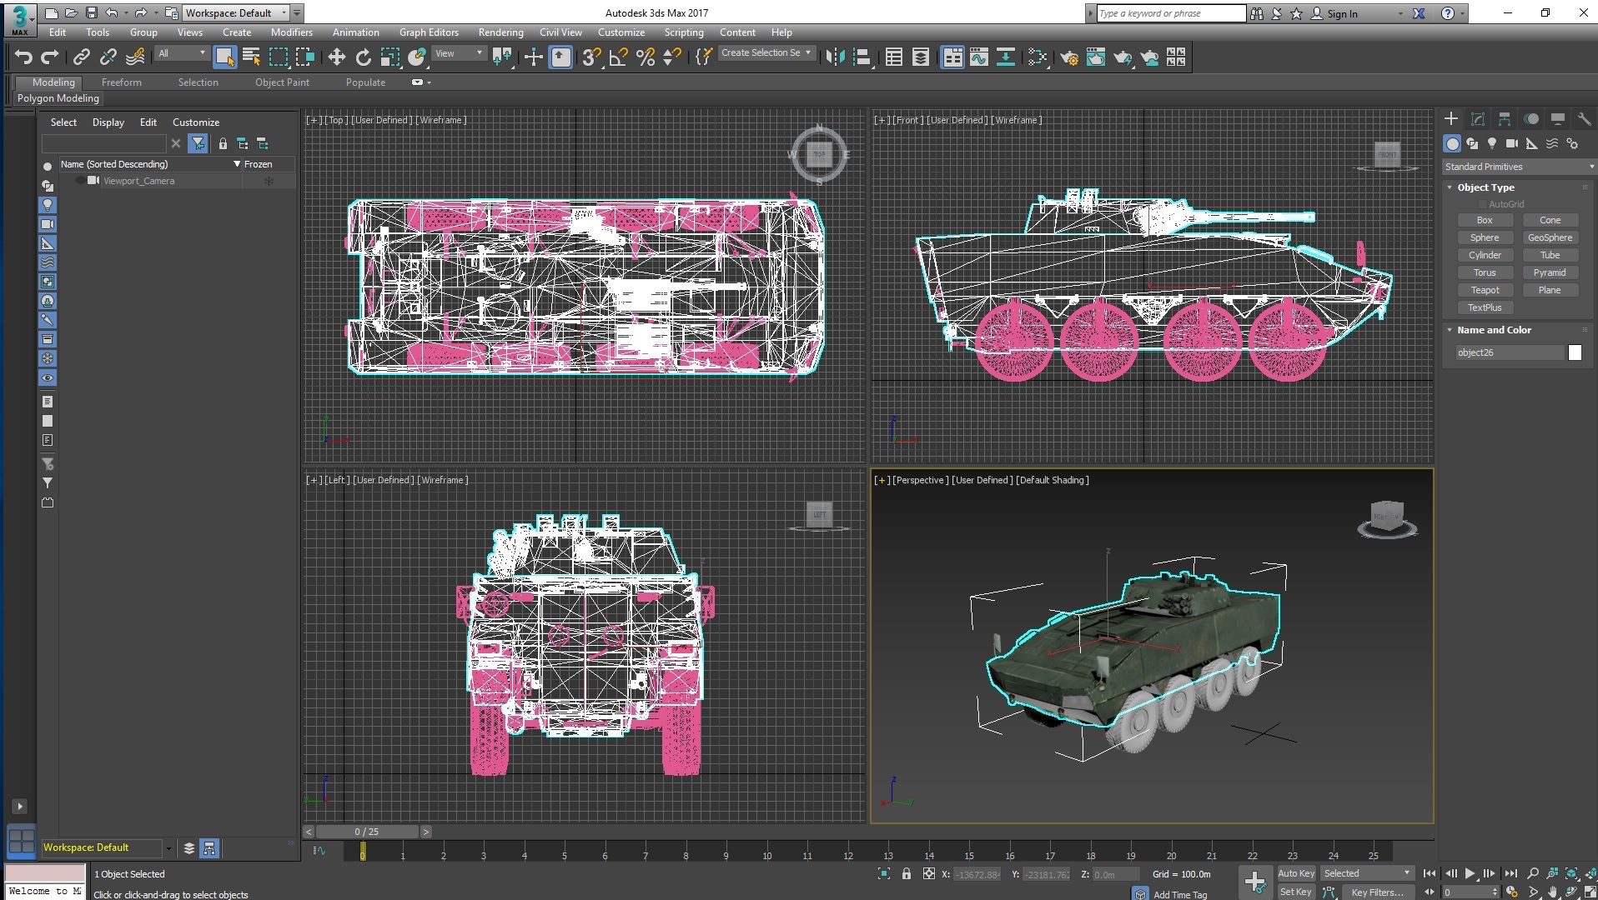Activate the Select and Scale tool
The height and width of the screenshot is (900, 1598).
[x=389, y=57]
